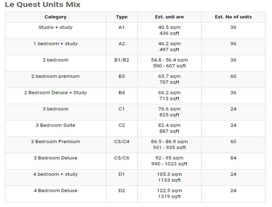Select the '3 Bedroom Suite' category cell
The height and width of the screenshot is (207, 272).
tap(55, 125)
